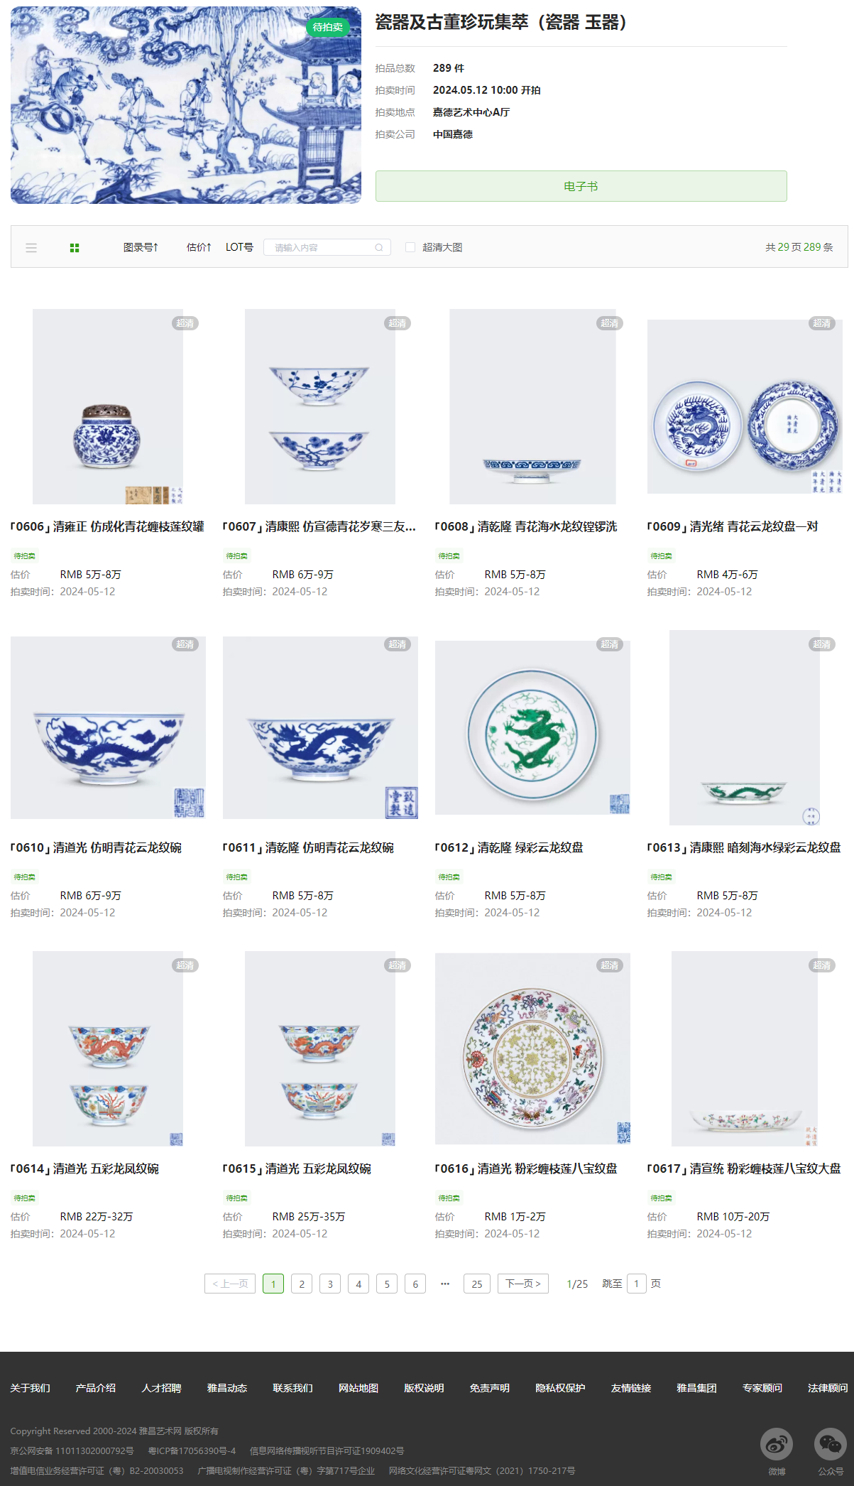The height and width of the screenshot is (1486, 854).
Task: Open lot 0610 blue dragon bowl thumbnail
Action: click(108, 727)
